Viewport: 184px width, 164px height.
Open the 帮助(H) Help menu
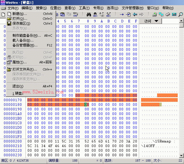coord(168,8)
